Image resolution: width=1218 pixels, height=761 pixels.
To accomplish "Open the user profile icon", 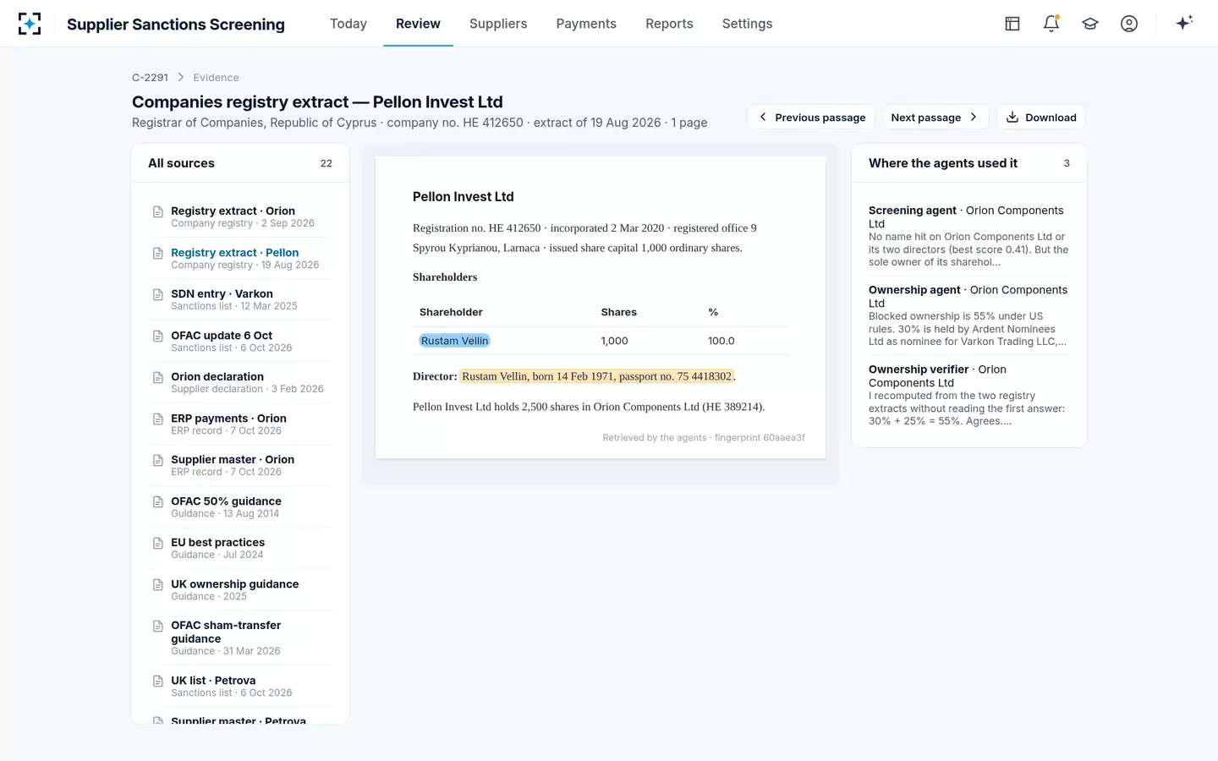I will tap(1129, 24).
